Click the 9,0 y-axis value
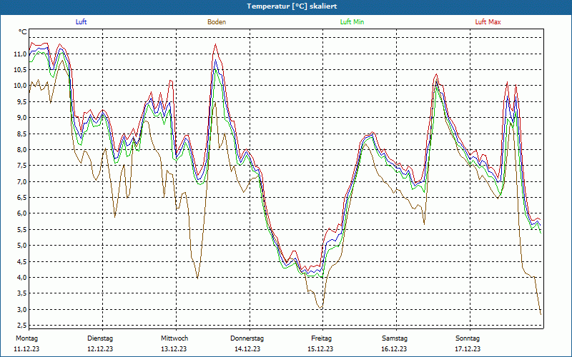Viewport: 572px width, 357px height. pyautogui.click(x=21, y=118)
